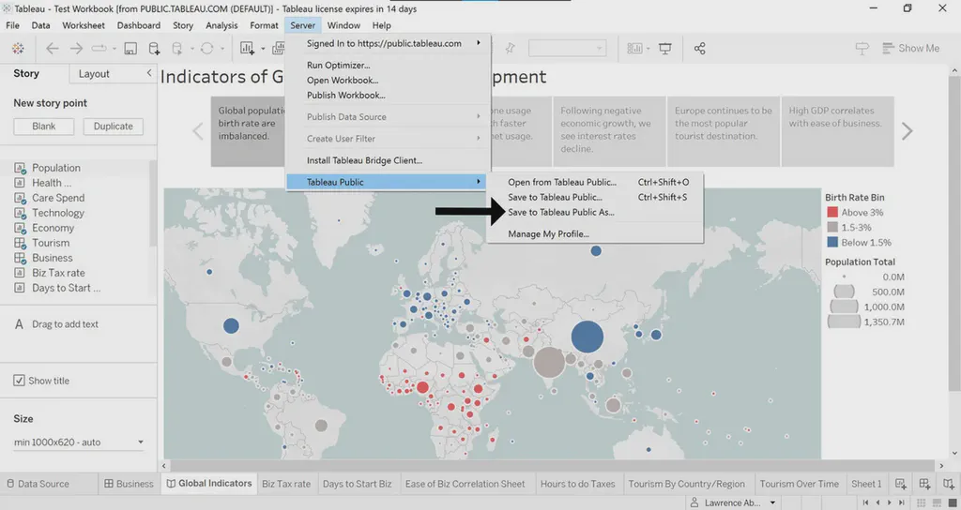Viewport: 961px width, 510px height.
Task: Open the Data Source tab
Action: [38, 484]
